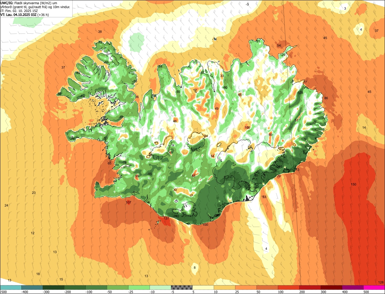The image size is (385, 294).
Task: Click the '49' value in north-central Iceland
Action: click(x=217, y=109)
